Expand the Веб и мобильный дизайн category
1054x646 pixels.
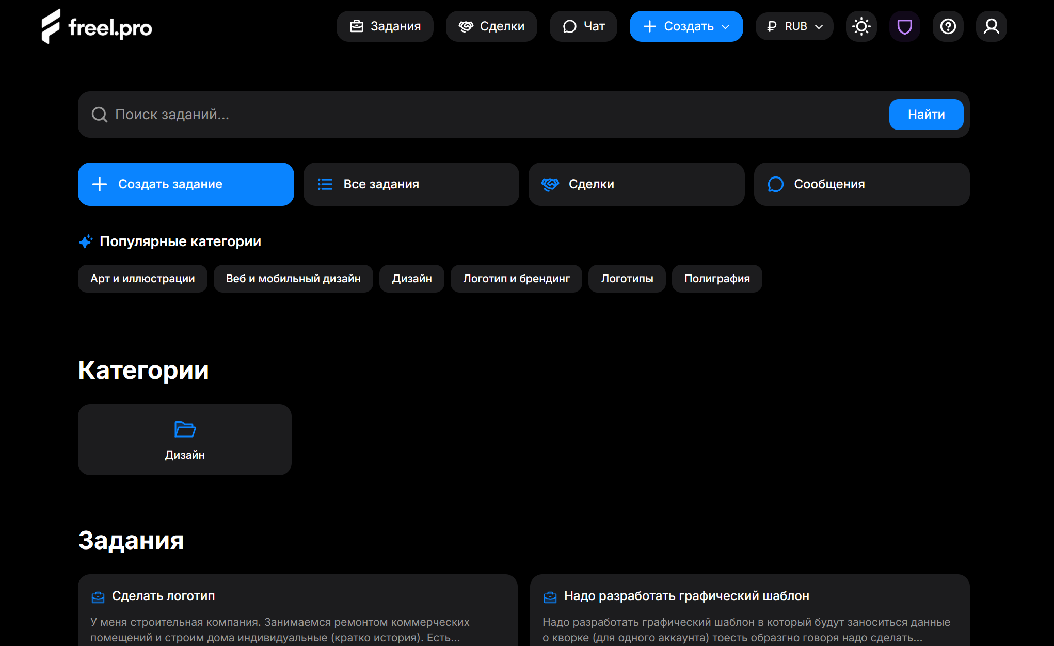pyautogui.click(x=293, y=278)
